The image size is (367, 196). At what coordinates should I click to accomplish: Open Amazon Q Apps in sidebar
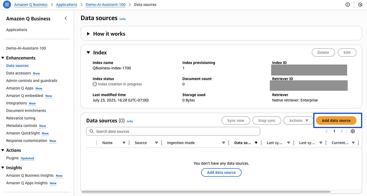click(x=20, y=88)
